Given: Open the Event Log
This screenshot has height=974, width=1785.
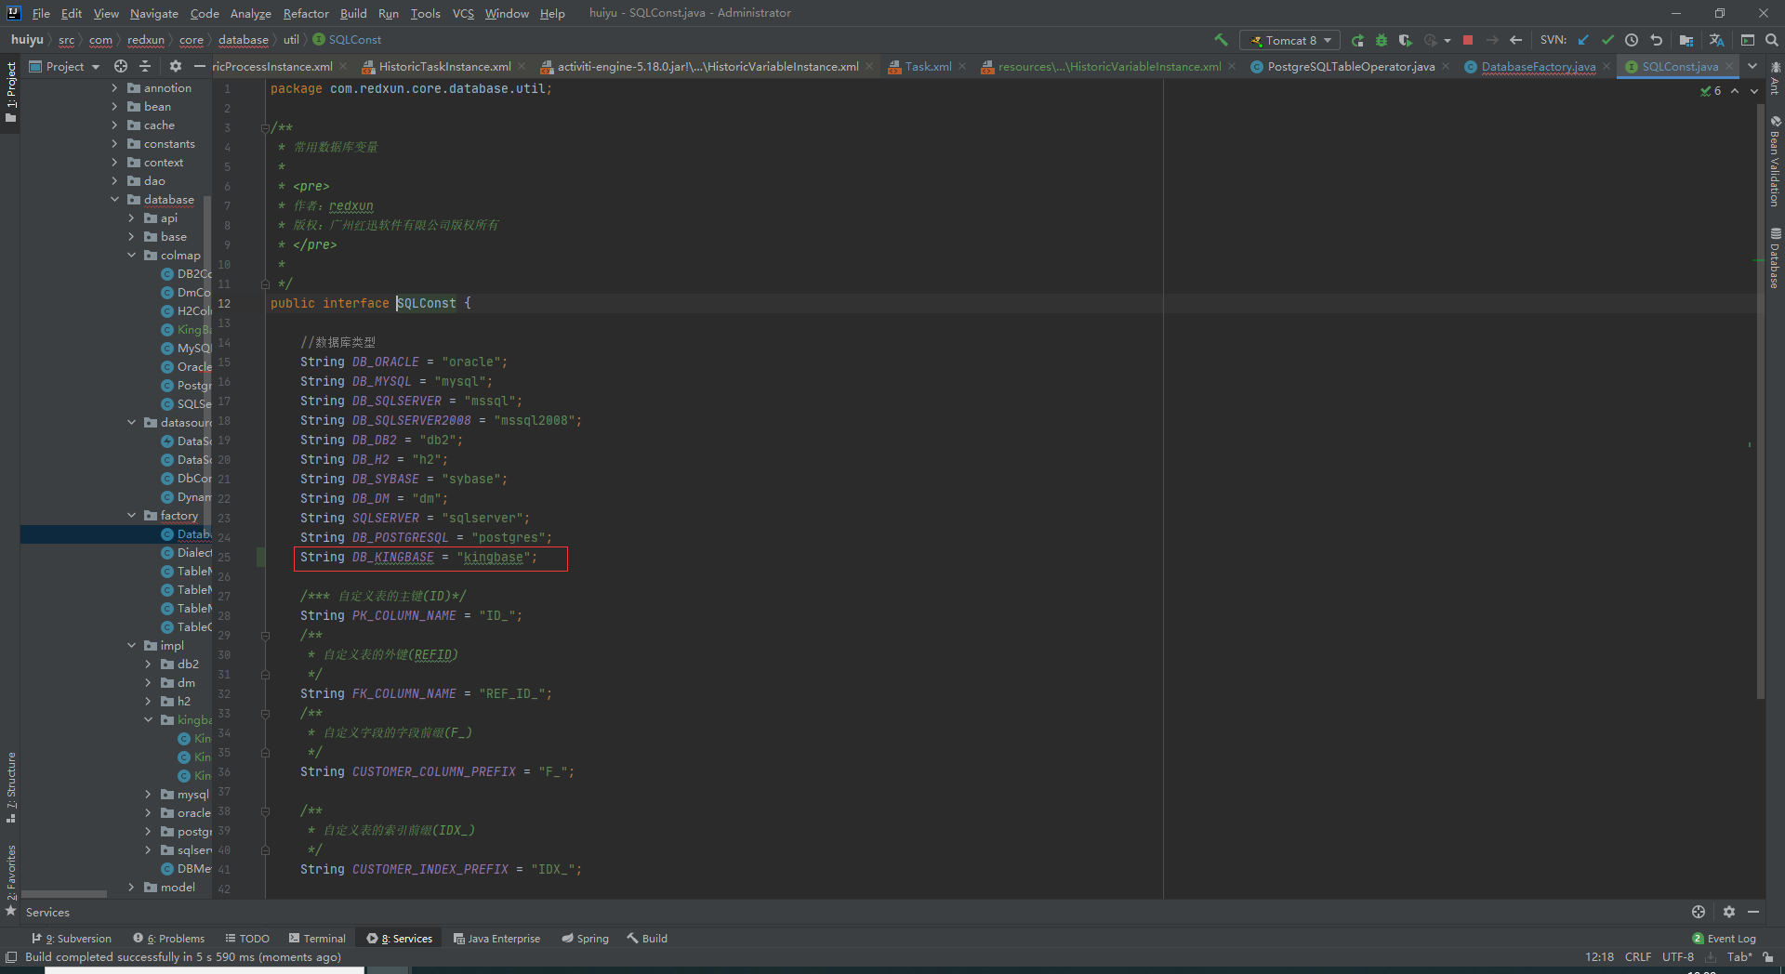Looking at the screenshot, I should 1727,939.
